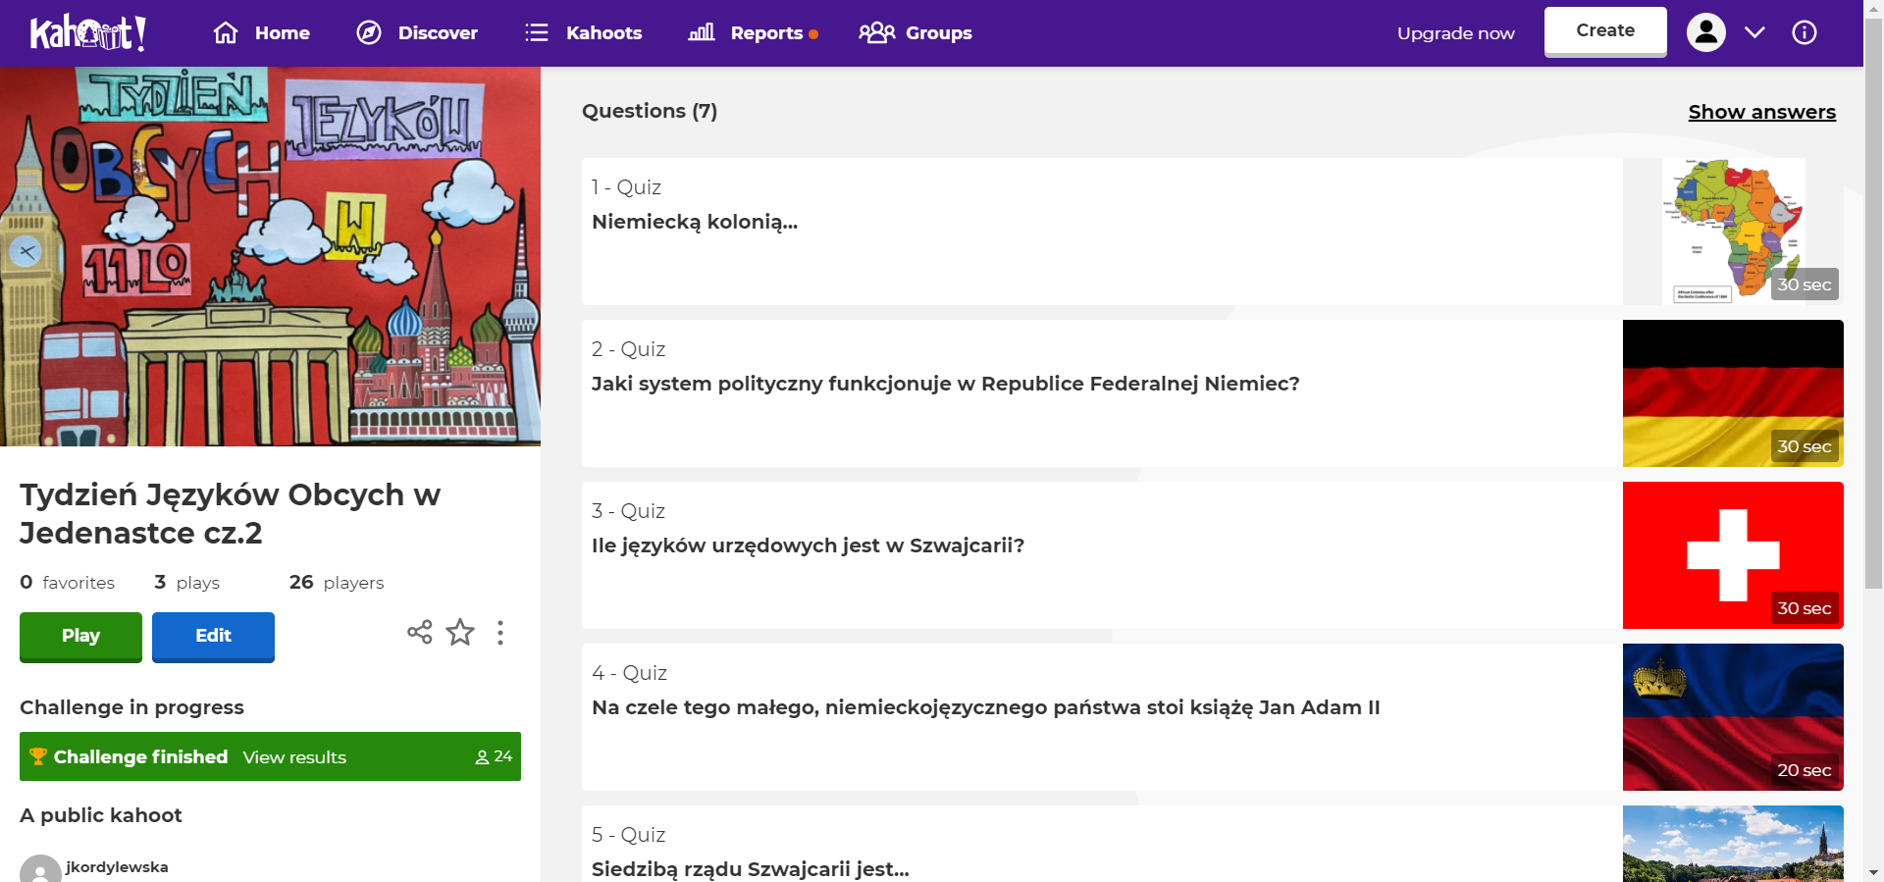Click the '26 players' count

pyautogui.click(x=337, y=582)
